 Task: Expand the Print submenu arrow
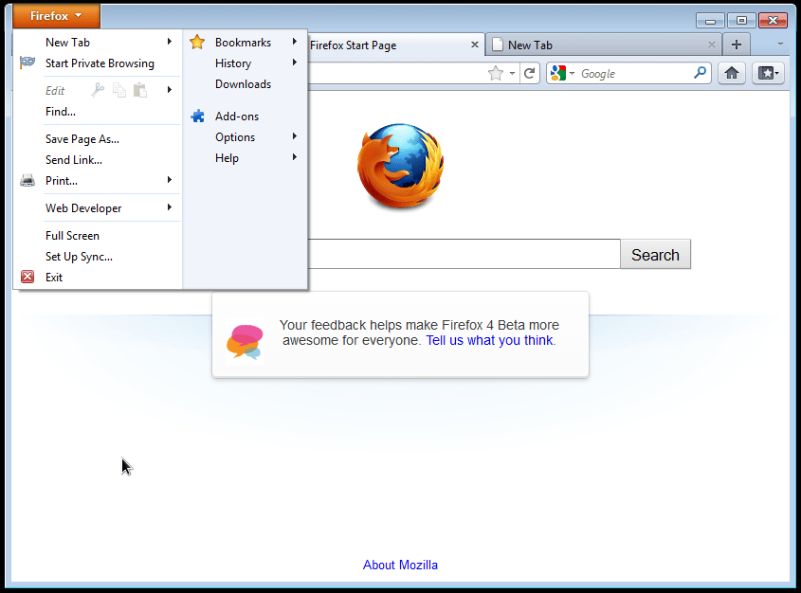tap(169, 180)
